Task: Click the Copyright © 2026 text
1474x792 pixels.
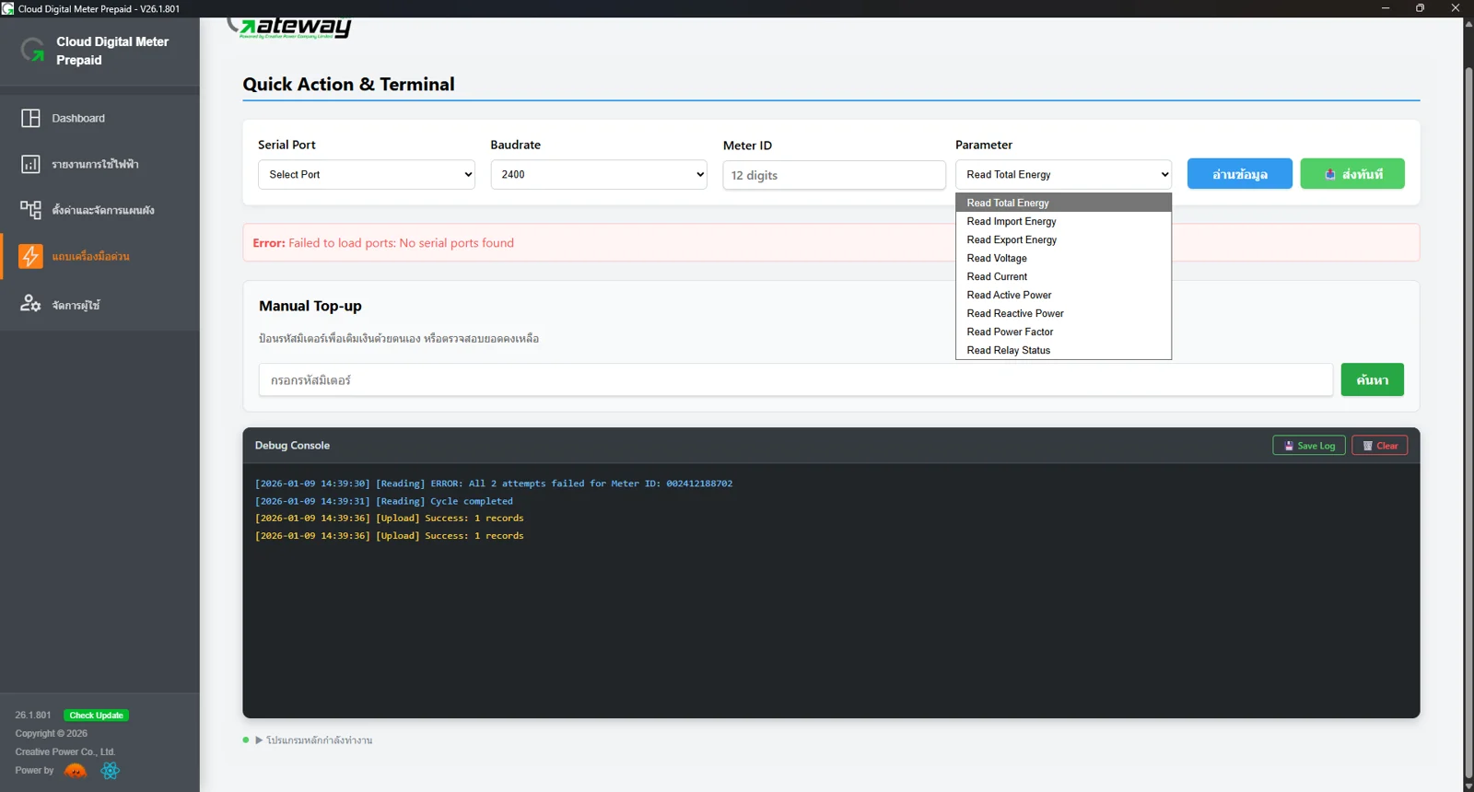Action: (x=52, y=733)
